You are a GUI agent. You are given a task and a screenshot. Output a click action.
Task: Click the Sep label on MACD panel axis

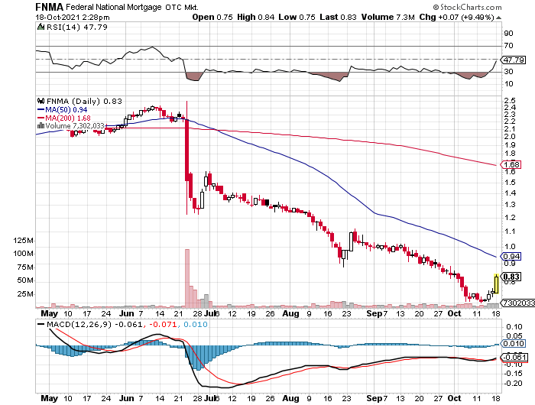point(374,398)
